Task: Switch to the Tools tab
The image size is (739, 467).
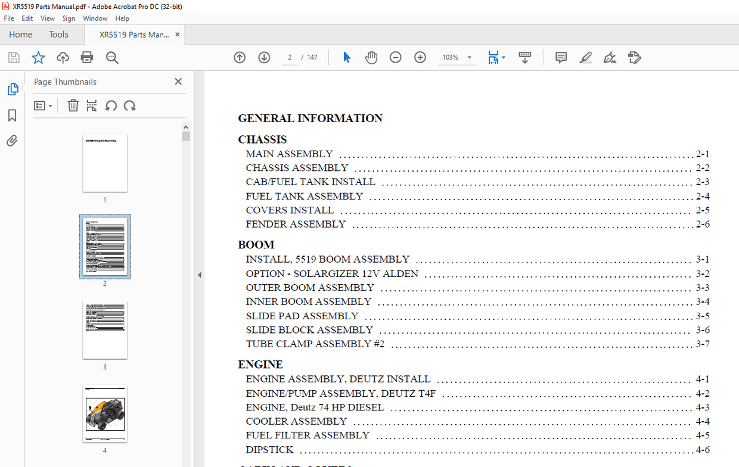Action: (x=58, y=35)
